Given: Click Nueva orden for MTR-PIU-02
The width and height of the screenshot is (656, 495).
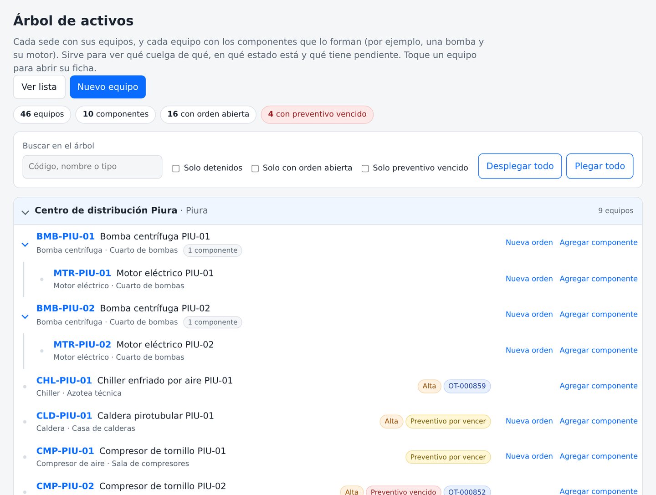Looking at the screenshot, I should tap(529, 350).
